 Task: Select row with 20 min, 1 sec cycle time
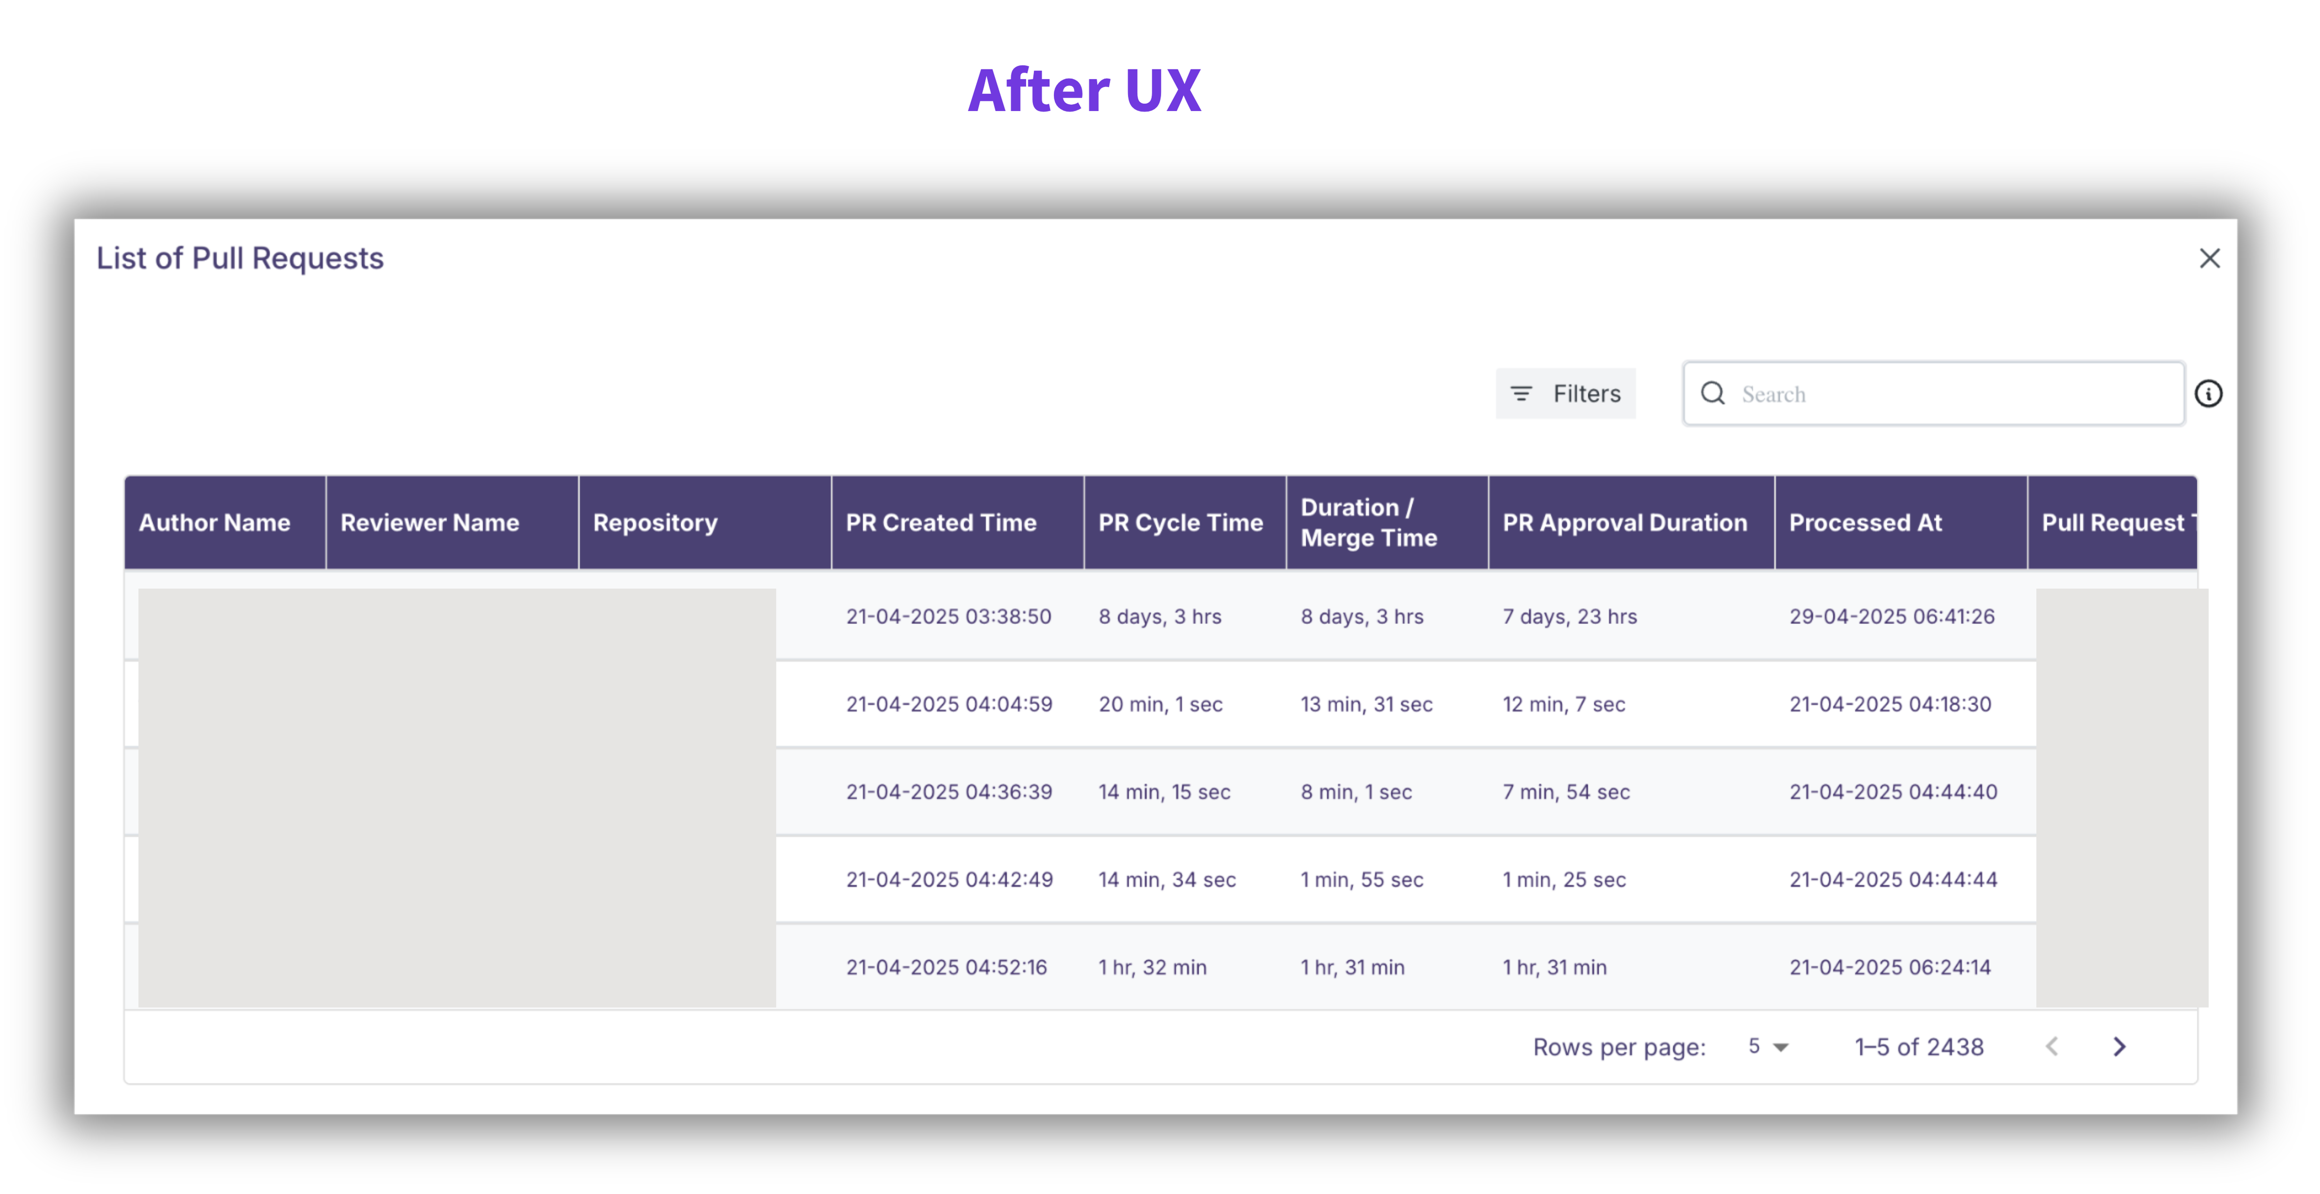tap(1160, 704)
